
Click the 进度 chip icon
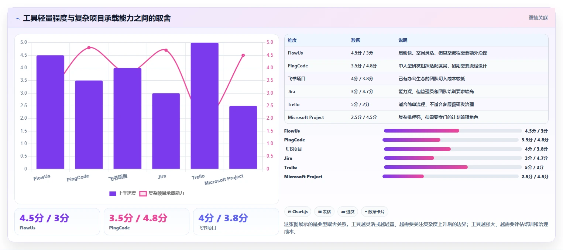343,212
